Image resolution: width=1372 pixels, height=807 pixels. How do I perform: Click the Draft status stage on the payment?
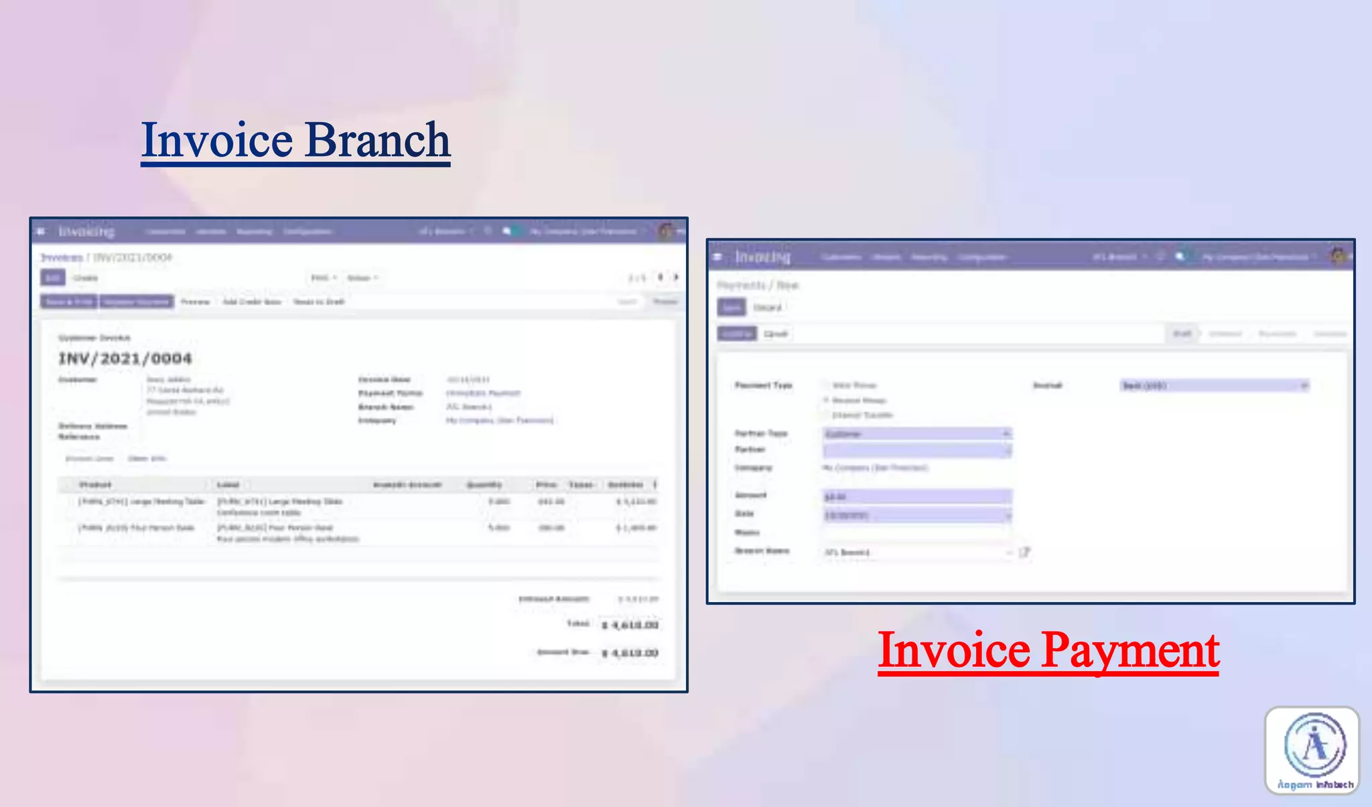pyautogui.click(x=1182, y=334)
